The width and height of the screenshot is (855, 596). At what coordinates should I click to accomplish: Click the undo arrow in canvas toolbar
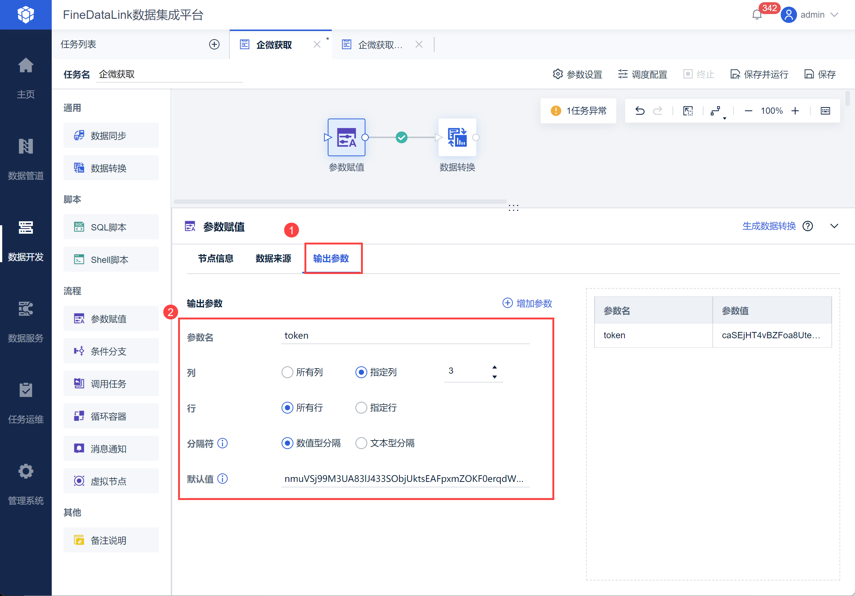639,111
